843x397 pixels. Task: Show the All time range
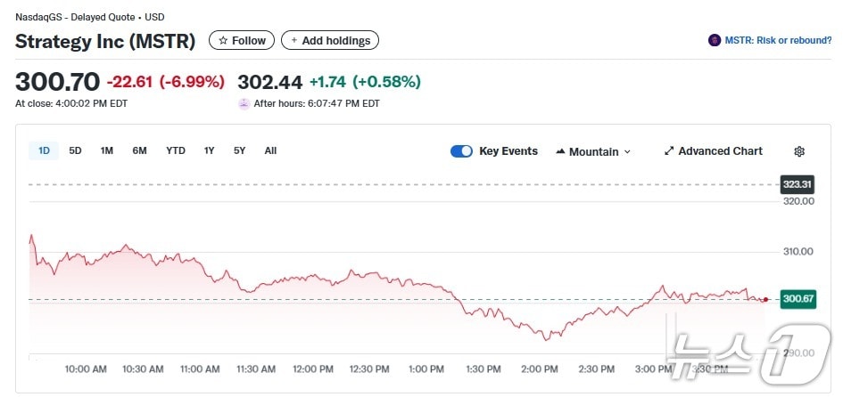tap(270, 150)
